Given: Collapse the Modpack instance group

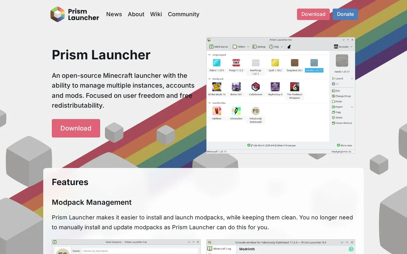Looking at the screenshot, I should click(210, 79).
